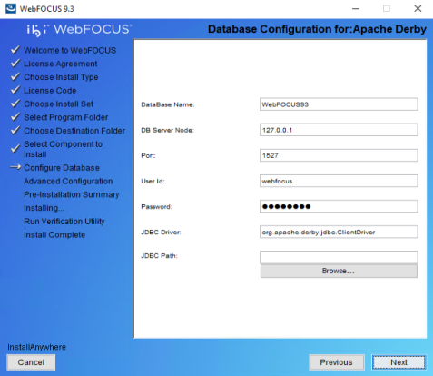Click the Password field
Screen dimensions: 433x376
point(339,206)
